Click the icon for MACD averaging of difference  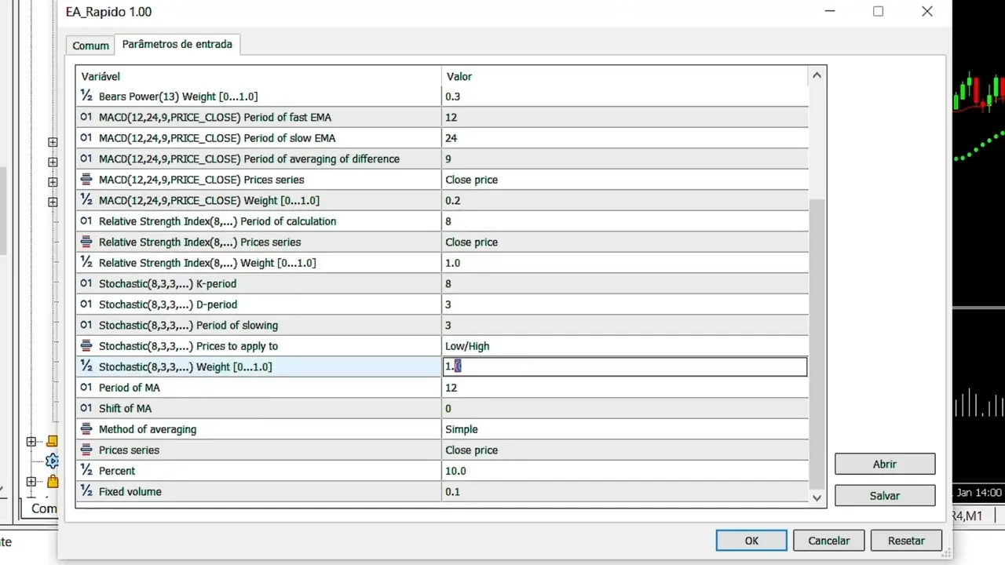(86, 159)
